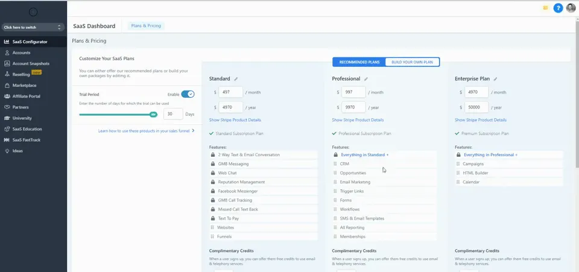
Task: Click the Enterprise yearly price field 50000
Action: point(476,107)
